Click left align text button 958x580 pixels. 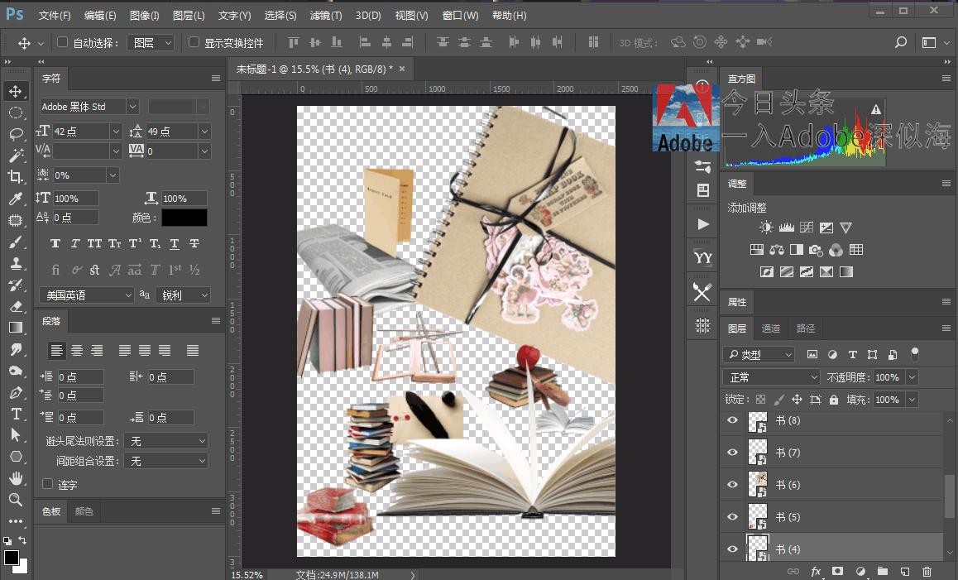(56, 351)
